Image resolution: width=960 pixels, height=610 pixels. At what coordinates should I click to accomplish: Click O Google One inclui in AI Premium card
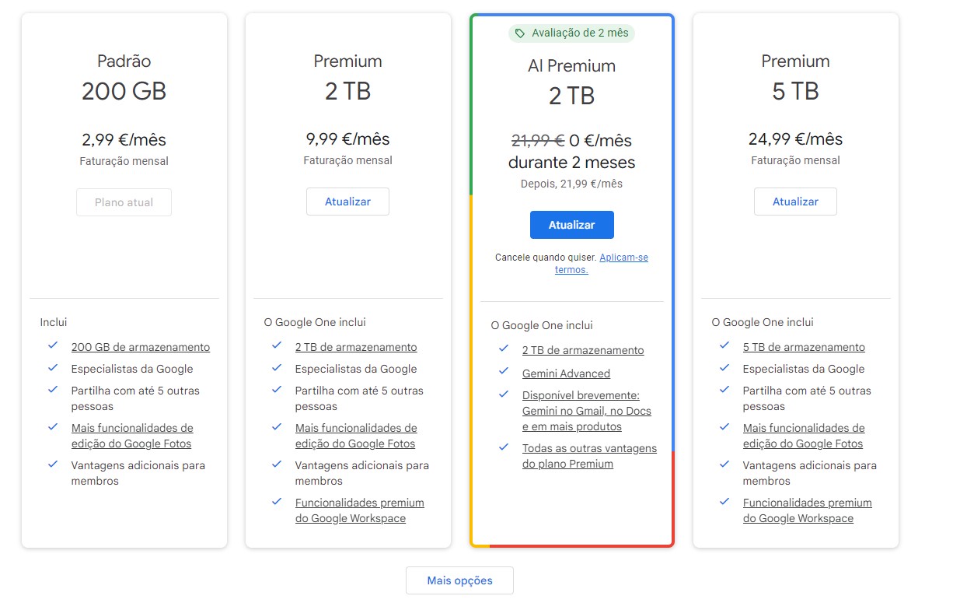[x=542, y=325]
